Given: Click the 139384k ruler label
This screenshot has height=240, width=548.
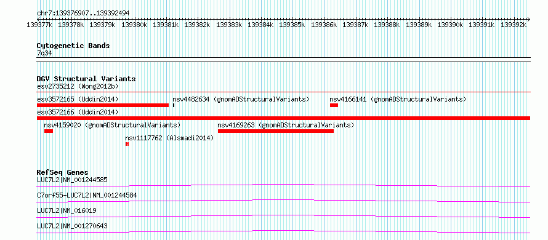Looking at the screenshot, I should (260, 25).
